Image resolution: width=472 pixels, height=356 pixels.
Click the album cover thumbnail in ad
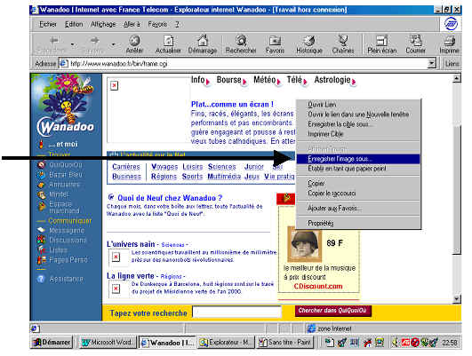pos(304,245)
